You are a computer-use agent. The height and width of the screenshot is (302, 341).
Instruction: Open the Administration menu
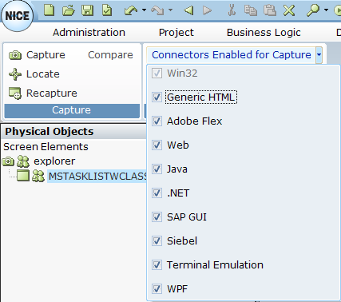89,33
